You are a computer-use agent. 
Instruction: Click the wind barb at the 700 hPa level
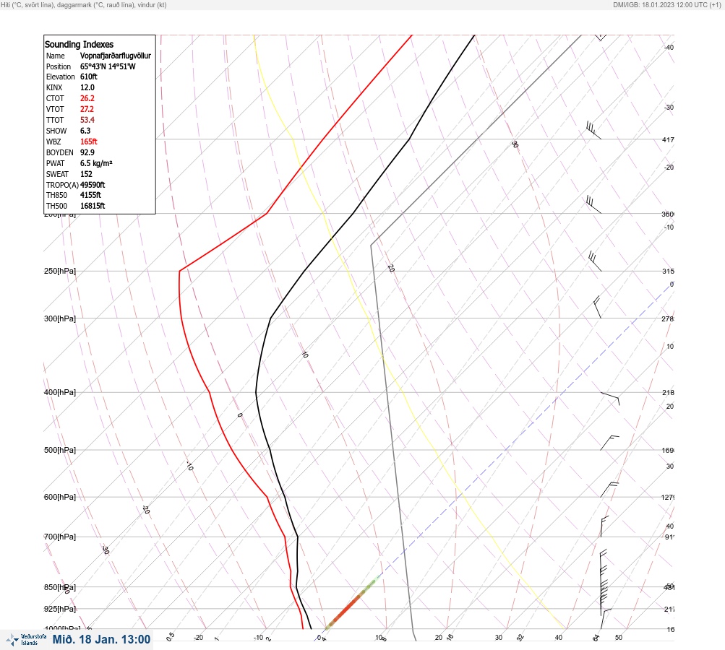tap(604, 526)
